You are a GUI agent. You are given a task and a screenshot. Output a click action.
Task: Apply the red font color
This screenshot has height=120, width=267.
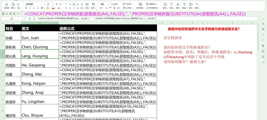53,8
